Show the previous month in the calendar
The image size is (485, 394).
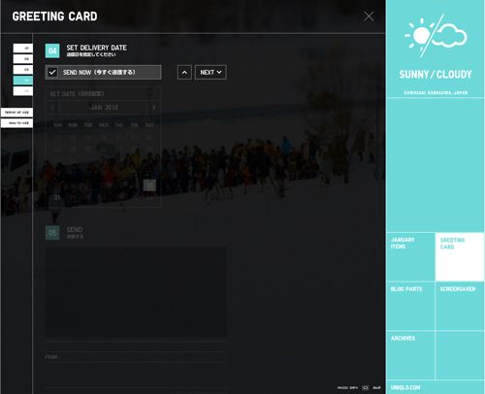(53, 107)
